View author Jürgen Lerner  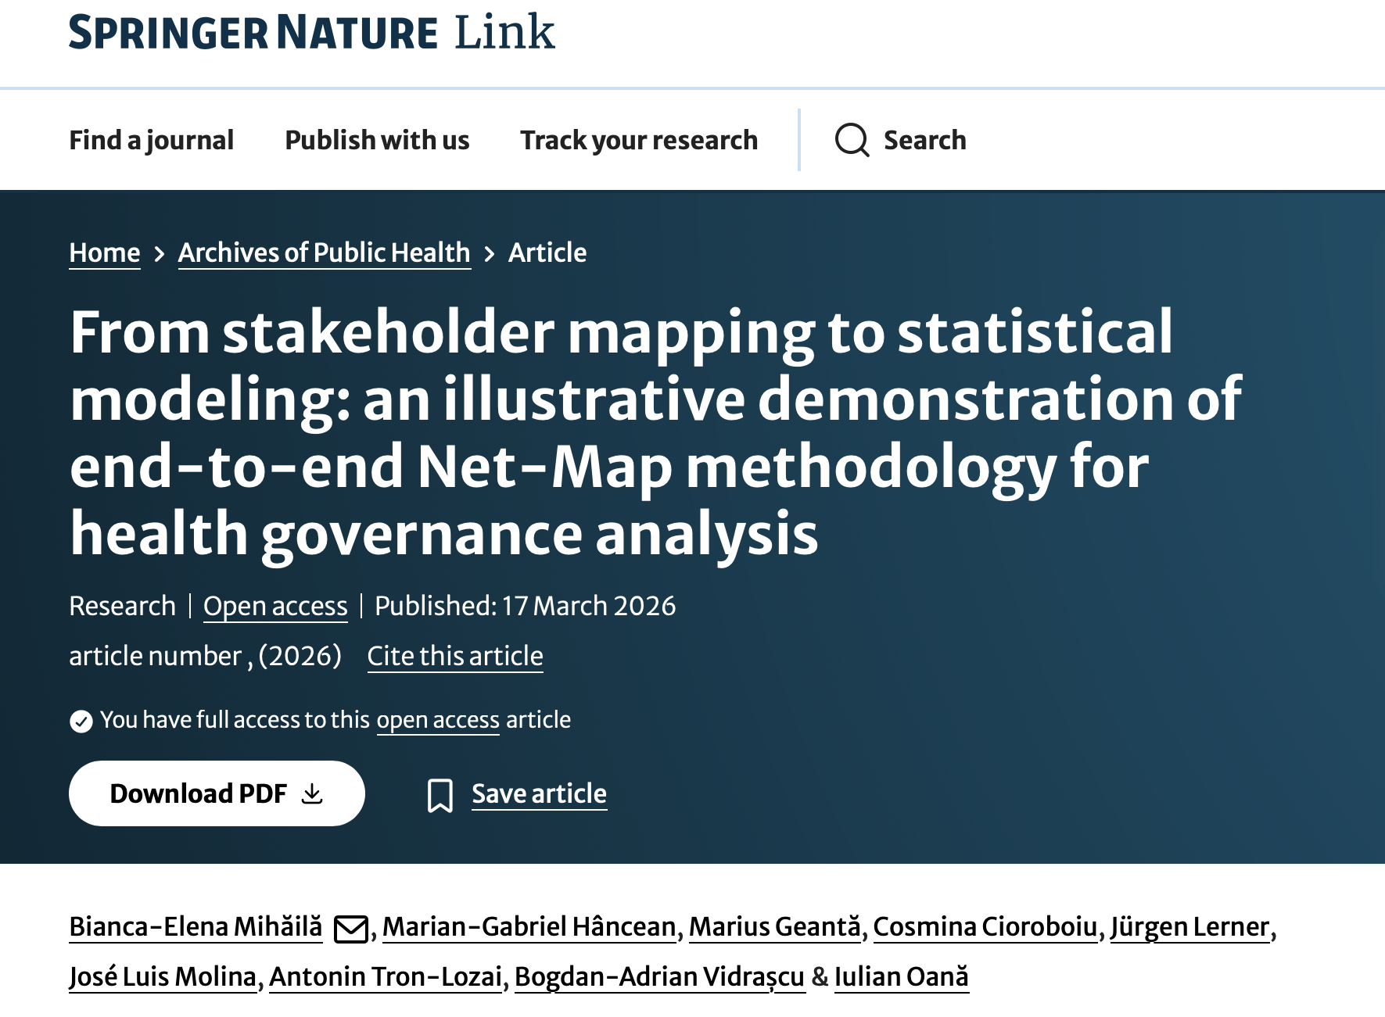(1189, 927)
